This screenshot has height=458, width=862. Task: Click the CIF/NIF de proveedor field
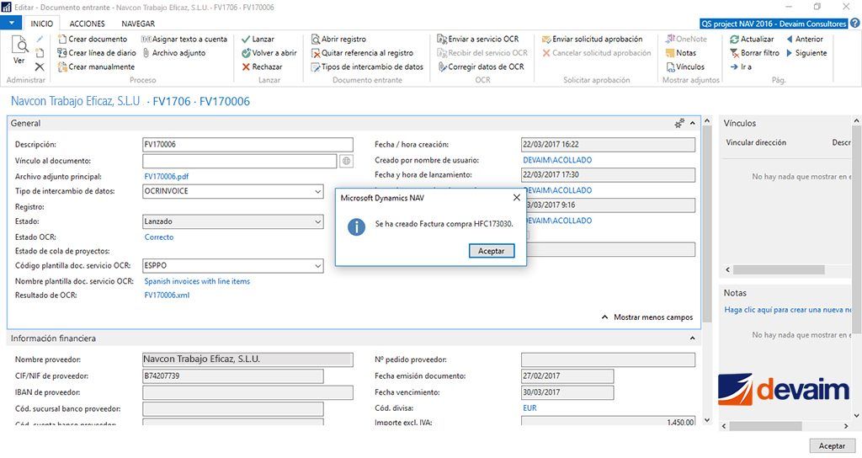[x=232, y=376]
